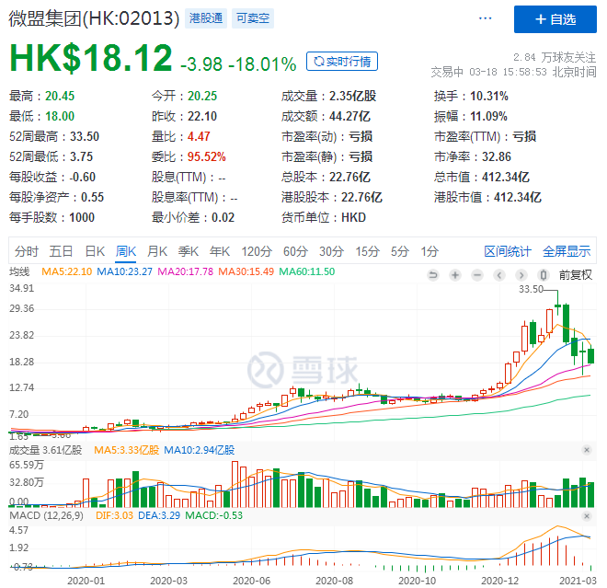
Task: Click the MACD (12,26,9) label
Action: coord(47,515)
